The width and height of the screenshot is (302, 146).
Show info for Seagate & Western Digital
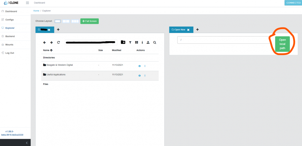pos(140,66)
